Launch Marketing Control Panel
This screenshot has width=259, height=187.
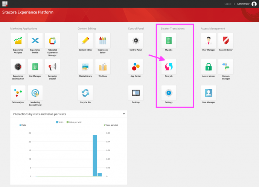tap(35, 93)
